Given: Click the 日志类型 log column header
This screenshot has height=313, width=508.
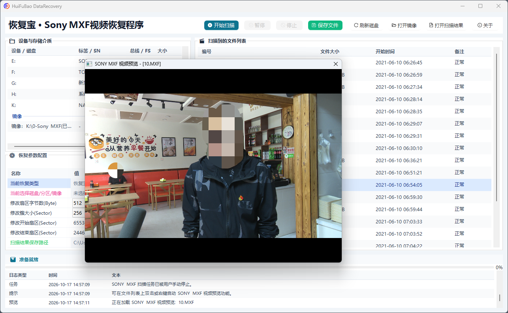Looking at the screenshot, I should [x=18, y=275].
